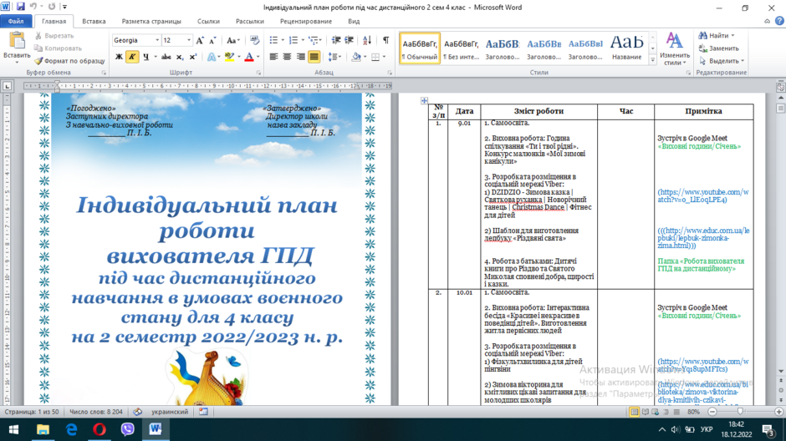Open the Выделить (Select) dropdown
This screenshot has height=441, width=786.
coord(722,61)
